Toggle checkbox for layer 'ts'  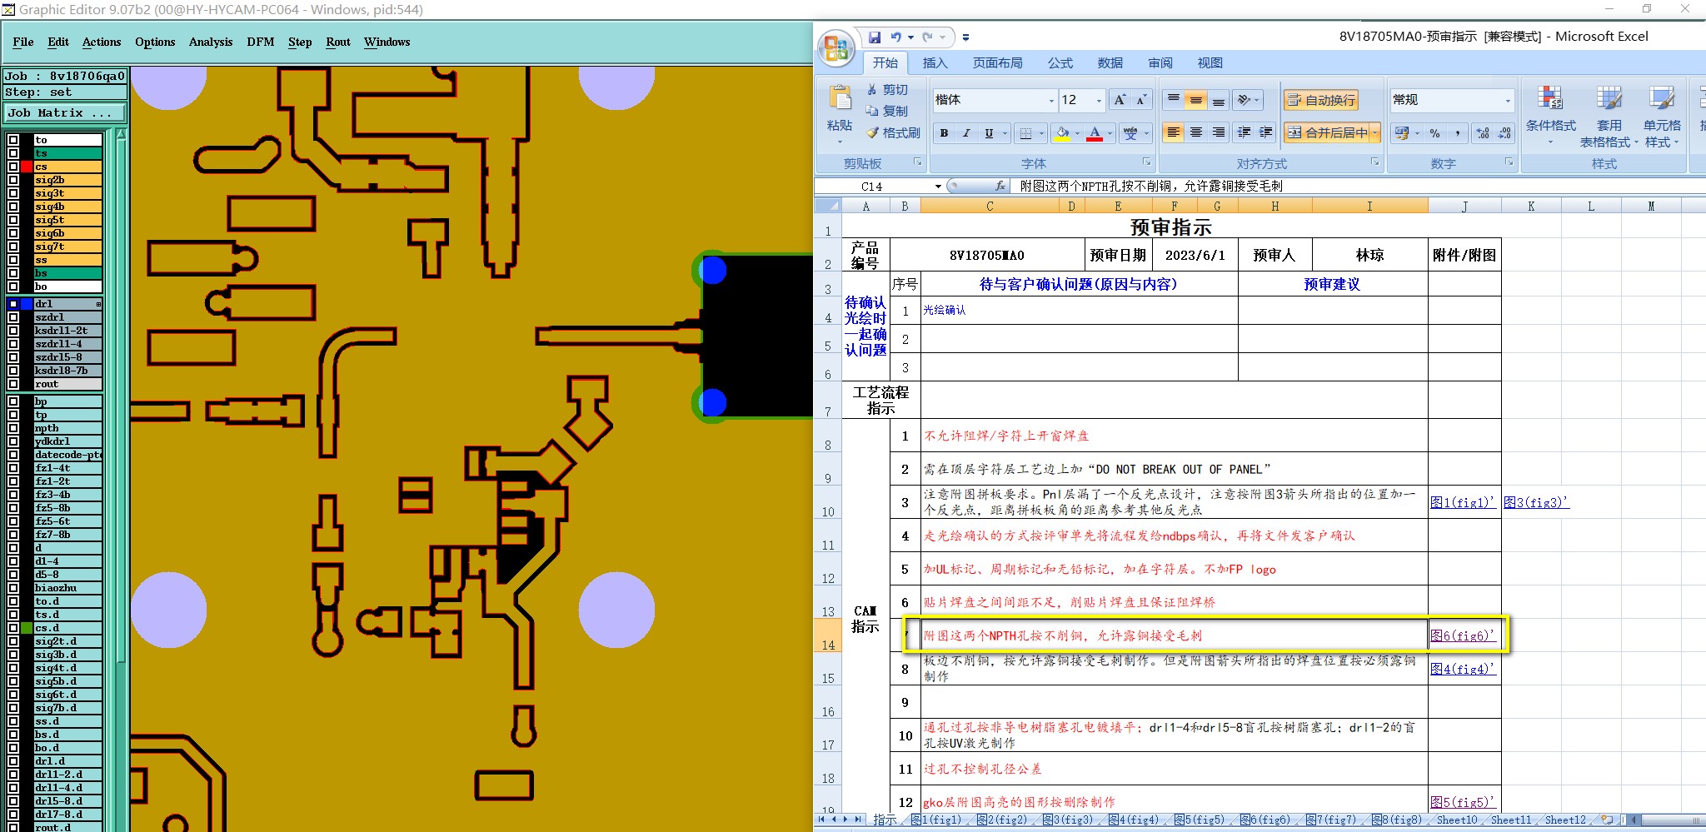pyautogui.click(x=13, y=153)
